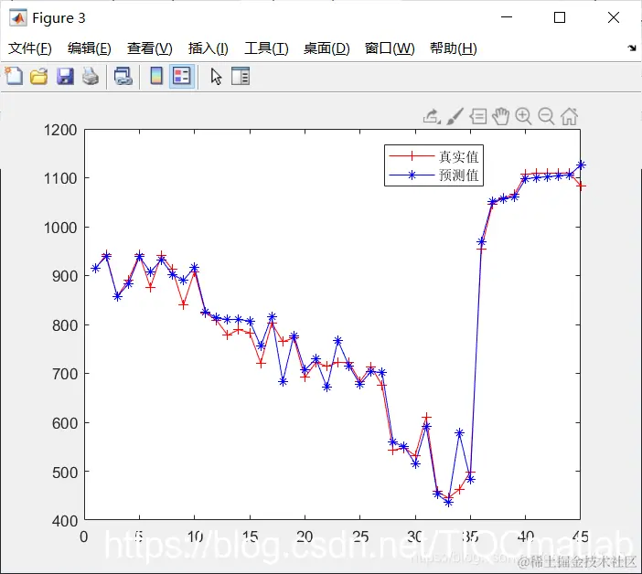Select y-axis tick label 1000
This screenshot has width=642, height=574.
[60, 228]
